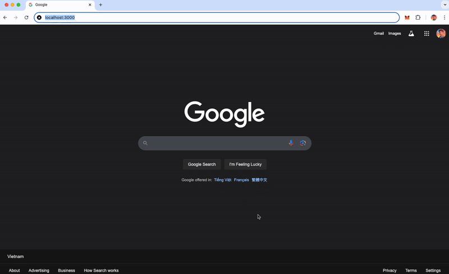Click the Vietnam location text
The image size is (449, 274).
pos(16,257)
